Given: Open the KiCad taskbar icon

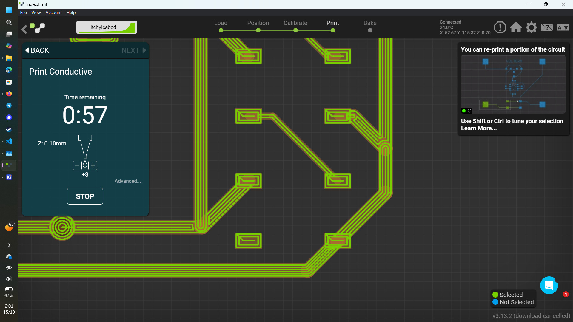Looking at the screenshot, I should [x=9, y=177].
